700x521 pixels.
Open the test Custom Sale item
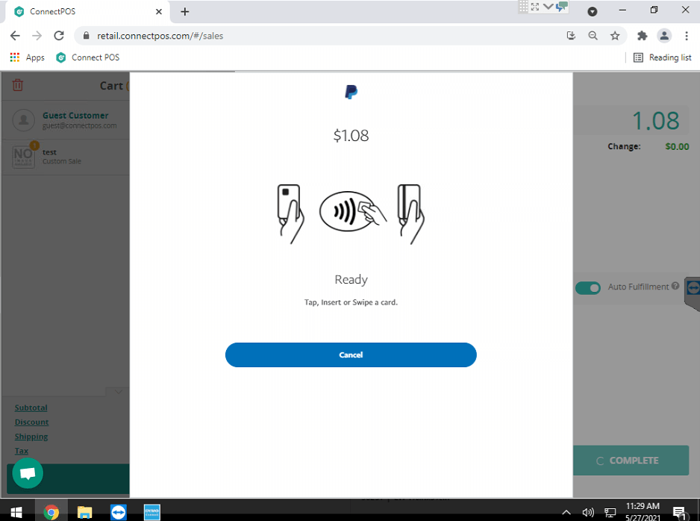tap(66, 157)
